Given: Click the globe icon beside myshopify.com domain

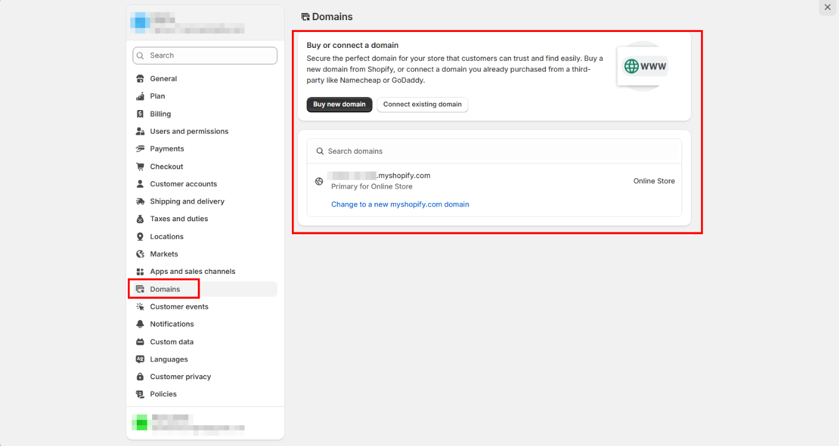Looking at the screenshot, I should coord(319,181).
